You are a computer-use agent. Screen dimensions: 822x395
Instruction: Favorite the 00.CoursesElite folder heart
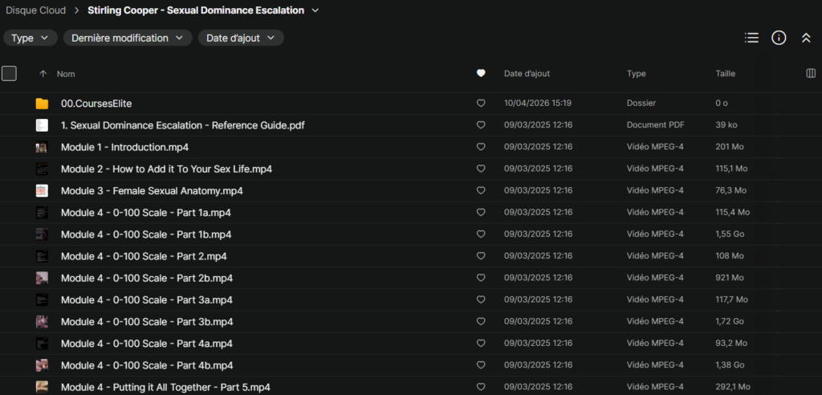481,104
